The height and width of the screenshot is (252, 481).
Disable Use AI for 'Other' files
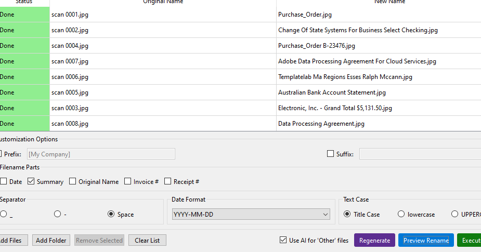coord(283,240)
